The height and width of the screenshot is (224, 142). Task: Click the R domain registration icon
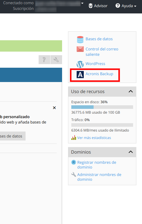tap(74, 162)
